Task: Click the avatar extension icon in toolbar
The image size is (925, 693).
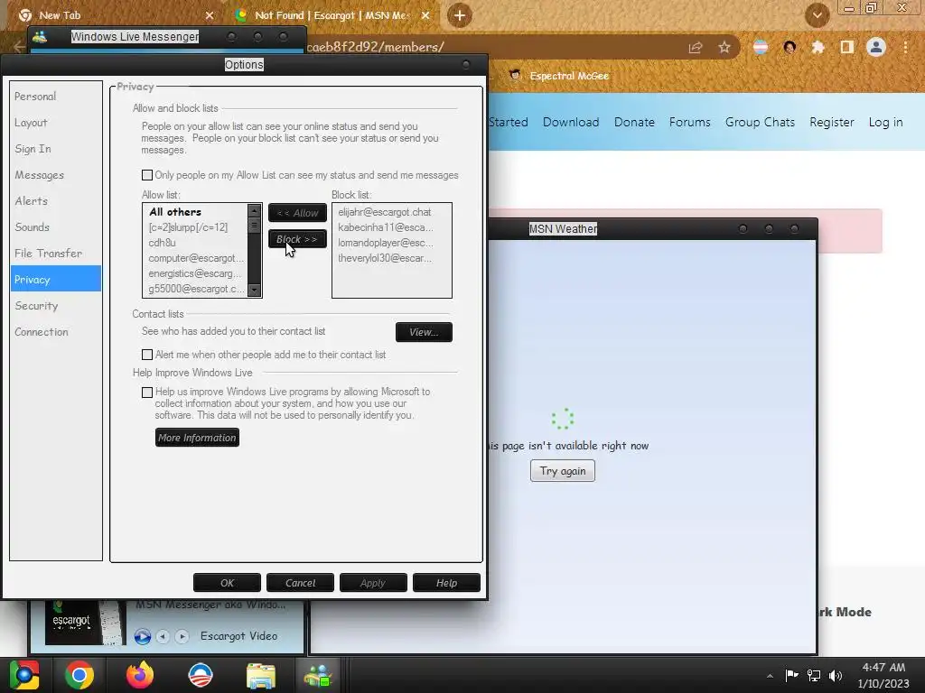Action: click(x=790, y=47)
